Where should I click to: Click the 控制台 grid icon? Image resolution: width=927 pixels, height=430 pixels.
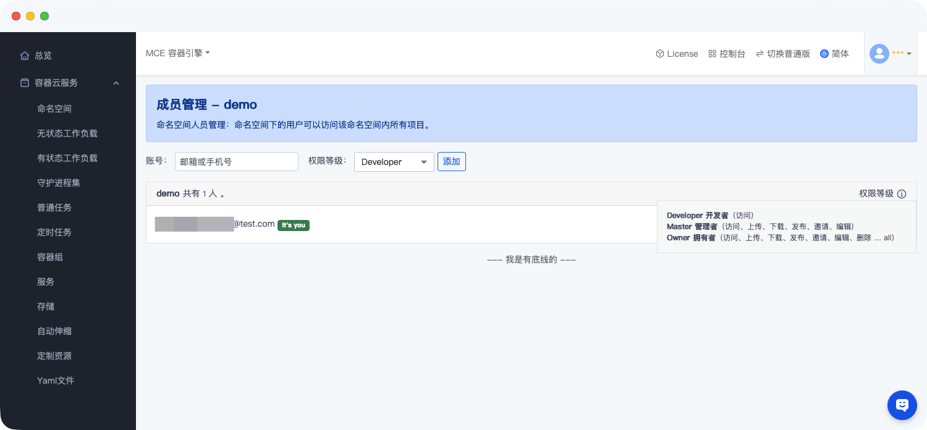coord(712,54)
